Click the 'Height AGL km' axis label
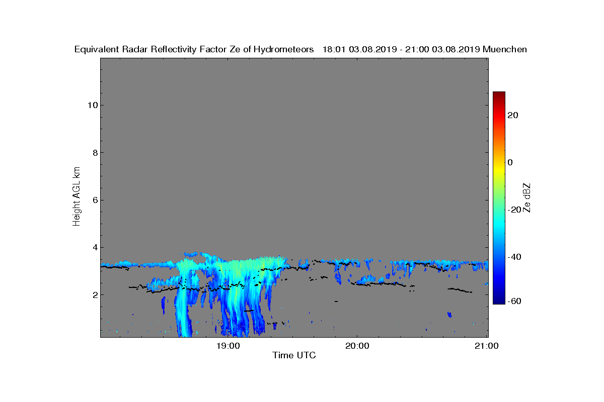This screenshot has width=604, height=402. point(77,197)
